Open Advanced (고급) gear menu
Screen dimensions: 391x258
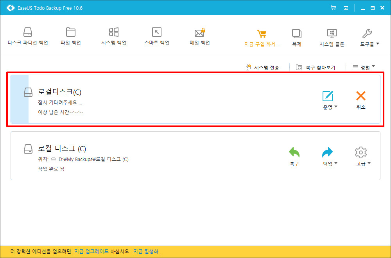click(x=363, y=157)
